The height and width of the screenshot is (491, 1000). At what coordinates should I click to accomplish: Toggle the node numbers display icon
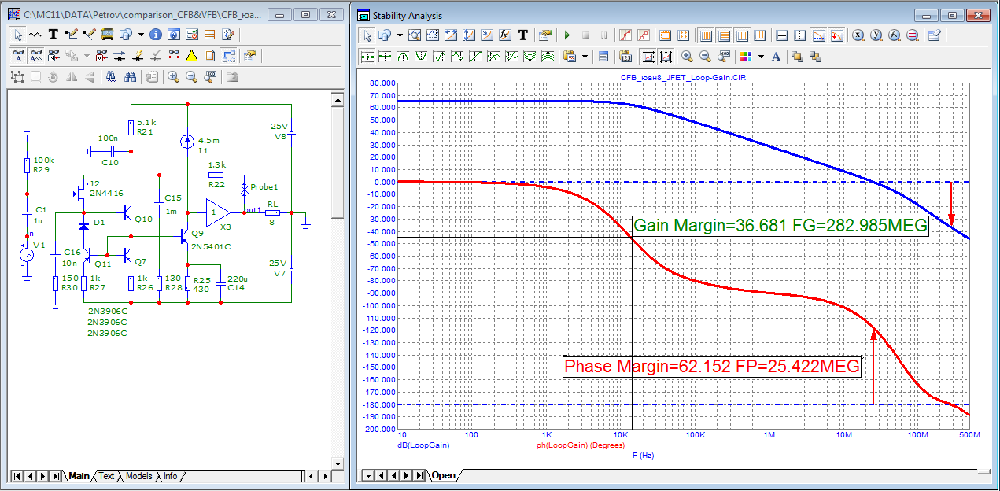(x=54, y=56)
